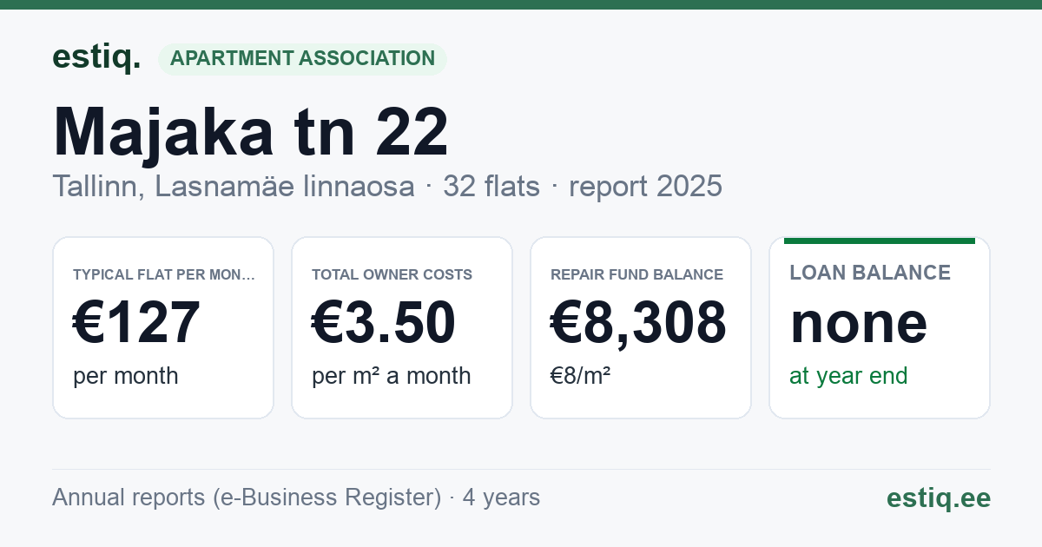
Task: Click the 'per m² a month' caption
Action: [x=391, y=376]
